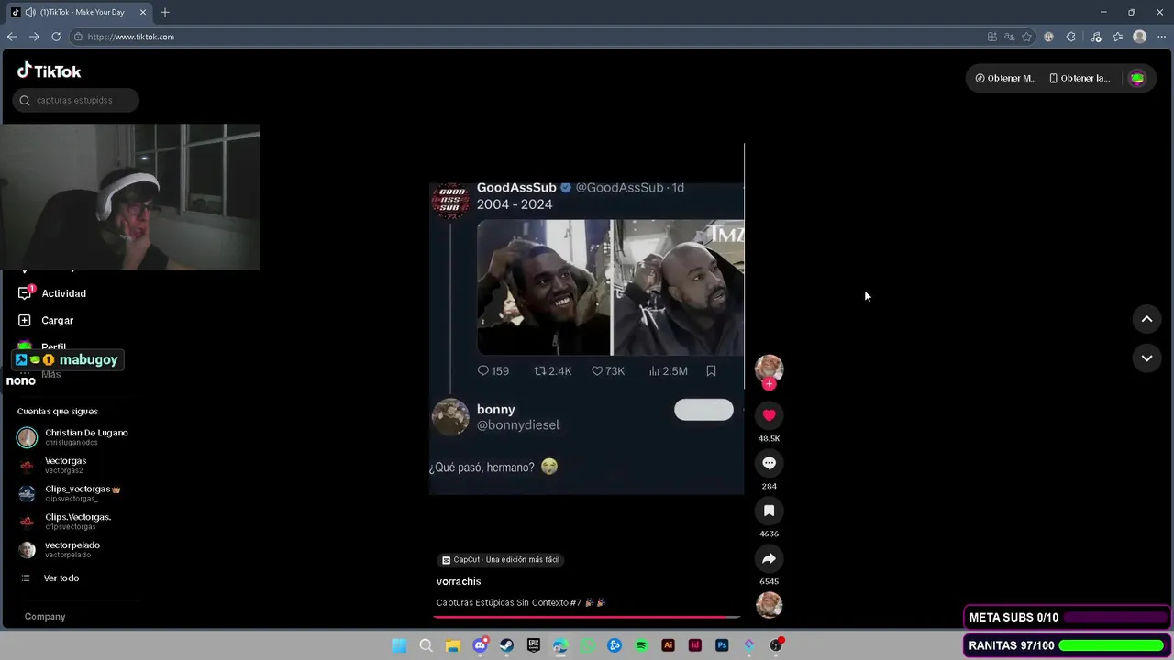Open the Vectorgas followed account
Image resolution: width=1174 pixels, height=660 pixels.
click(55, 465)
